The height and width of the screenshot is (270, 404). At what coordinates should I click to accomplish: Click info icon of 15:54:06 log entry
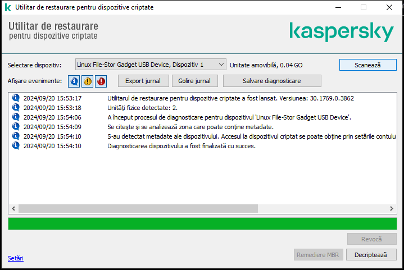click(x=16, y=117)
